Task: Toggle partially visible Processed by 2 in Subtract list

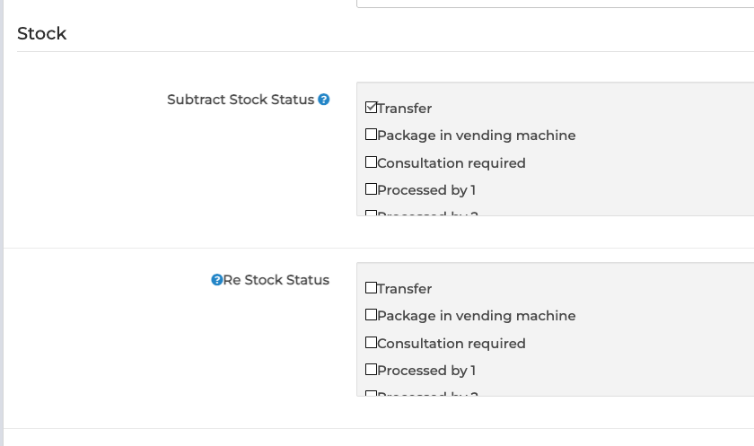Action: [x=371, y=214]
